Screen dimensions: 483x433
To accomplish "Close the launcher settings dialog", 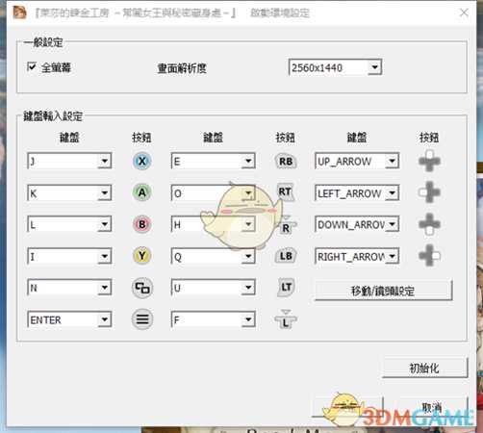I will pyautogui.click(x=464, y=13).
